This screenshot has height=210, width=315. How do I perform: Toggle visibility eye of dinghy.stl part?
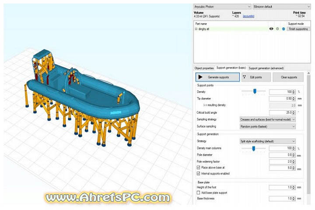coord(271,29)
